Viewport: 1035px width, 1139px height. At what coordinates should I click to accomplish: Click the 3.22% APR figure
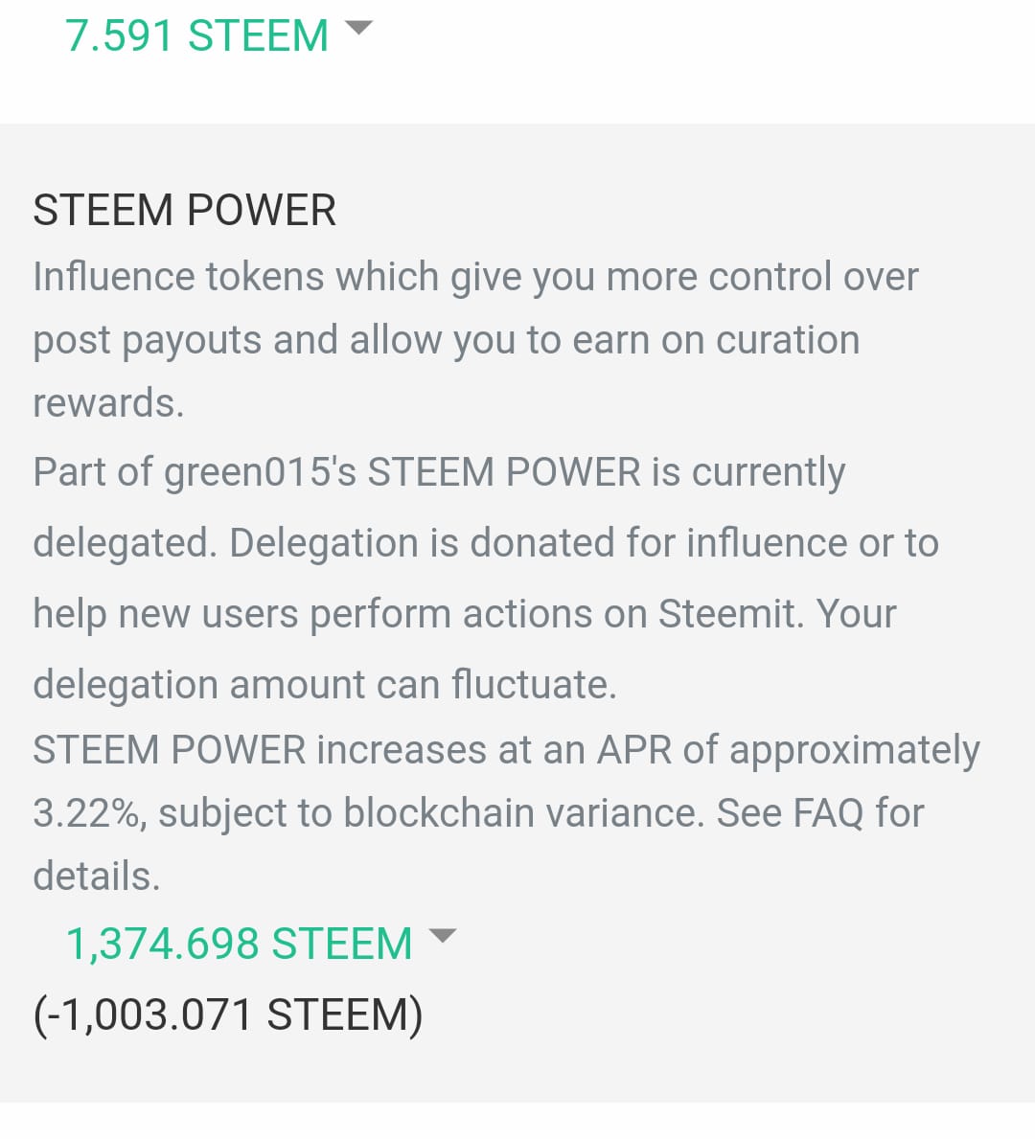[88, 813]
